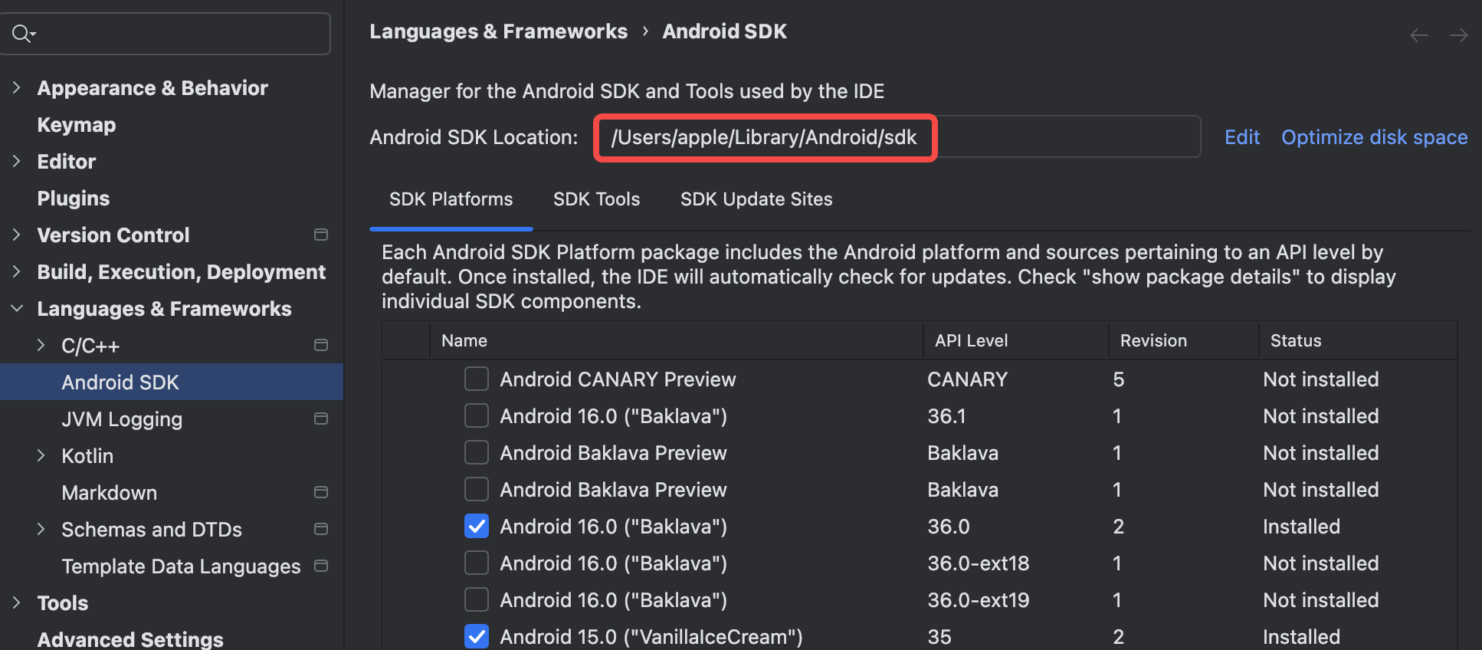
Task: Open the Keymap settings page
Action: tap(77, 124)
